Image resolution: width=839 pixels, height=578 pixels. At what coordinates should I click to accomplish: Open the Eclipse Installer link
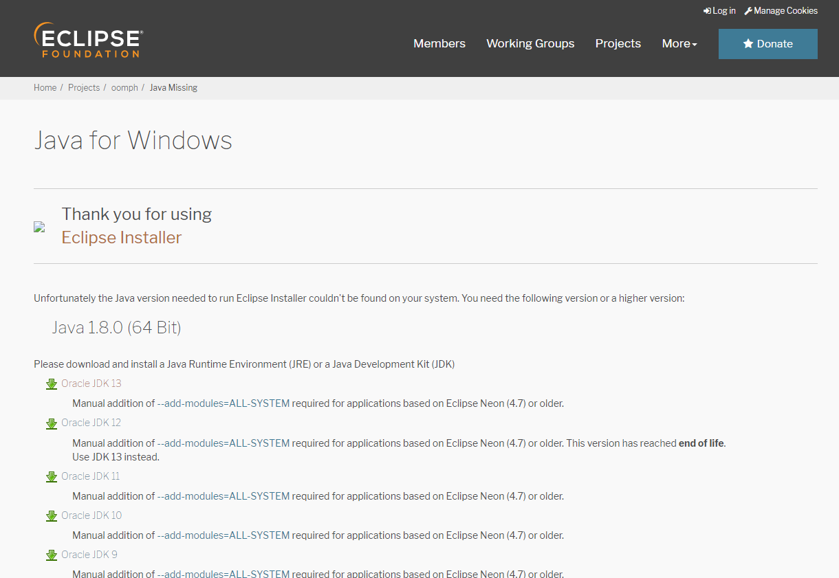click(x=122, y=238)
